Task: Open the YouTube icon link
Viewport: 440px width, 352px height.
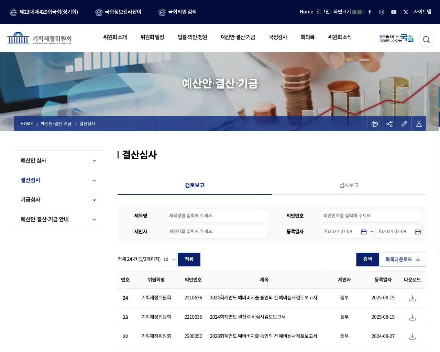Action: [x=394, y=12]
